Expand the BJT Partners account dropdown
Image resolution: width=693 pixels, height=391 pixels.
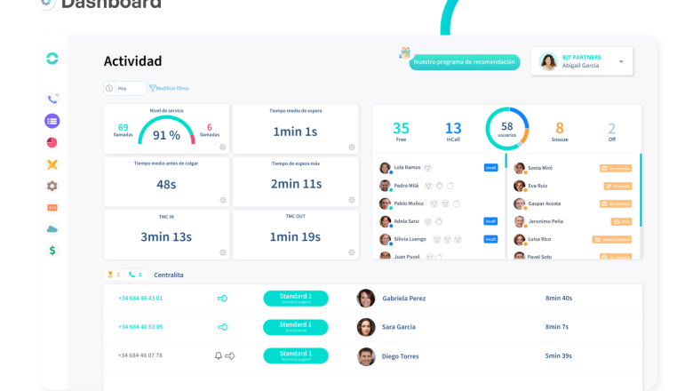tap(620, 62)
